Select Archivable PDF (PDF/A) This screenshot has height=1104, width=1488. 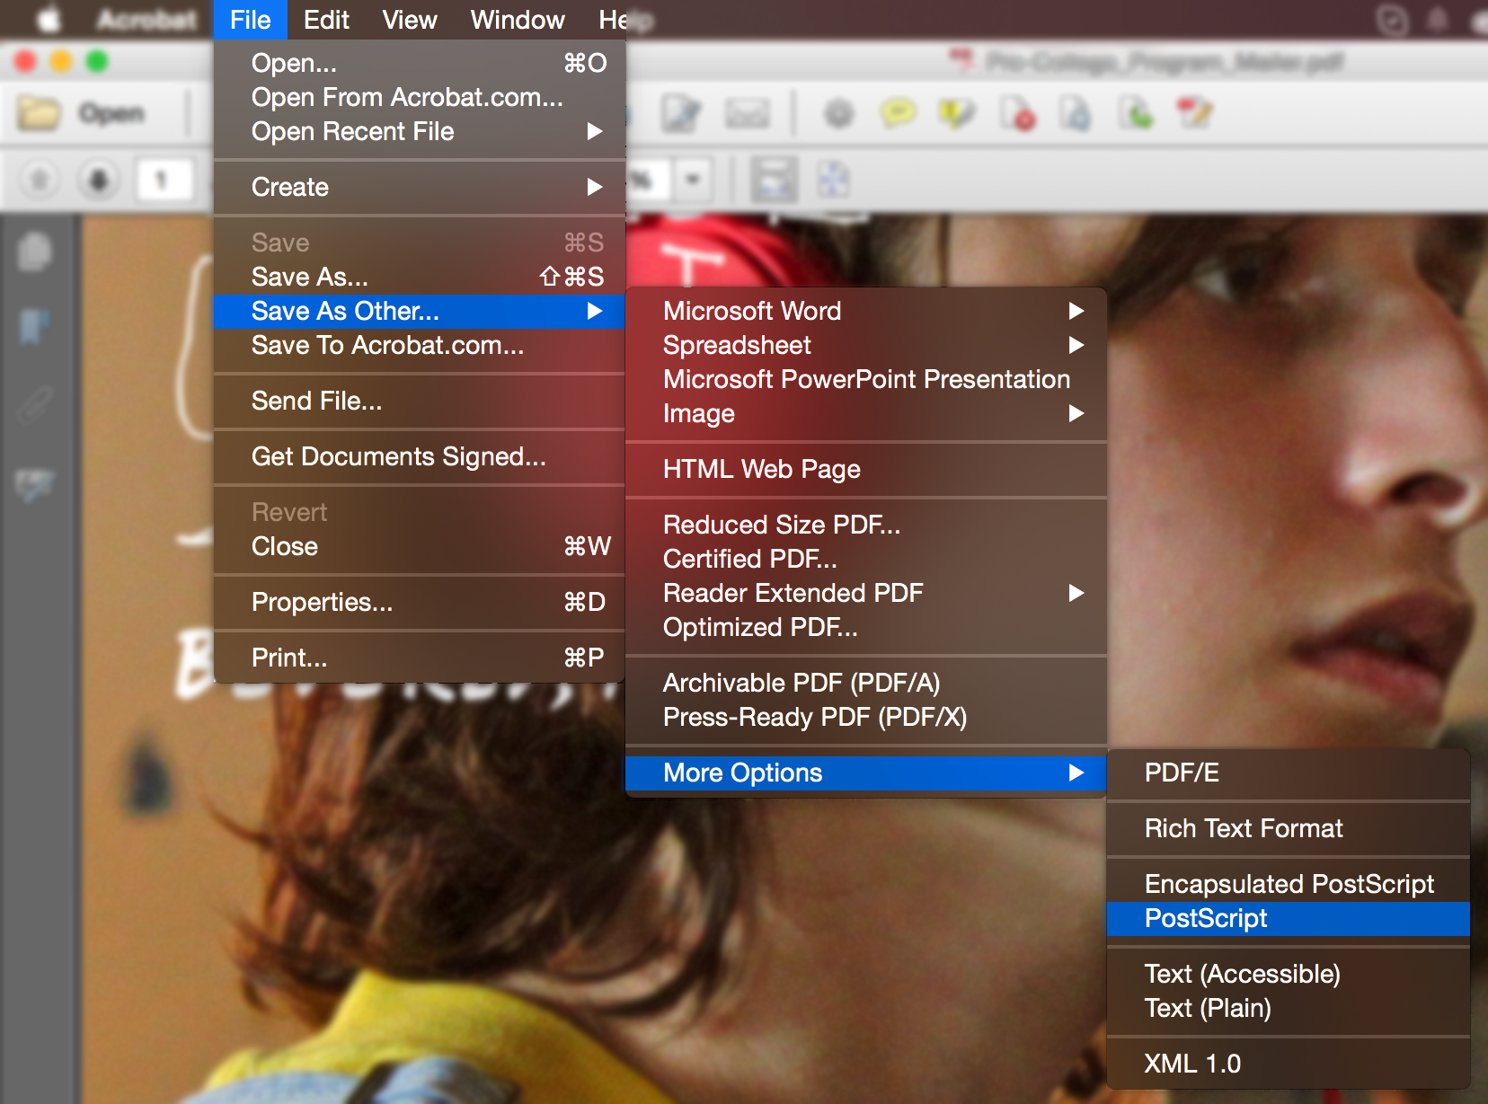point(866,683)
